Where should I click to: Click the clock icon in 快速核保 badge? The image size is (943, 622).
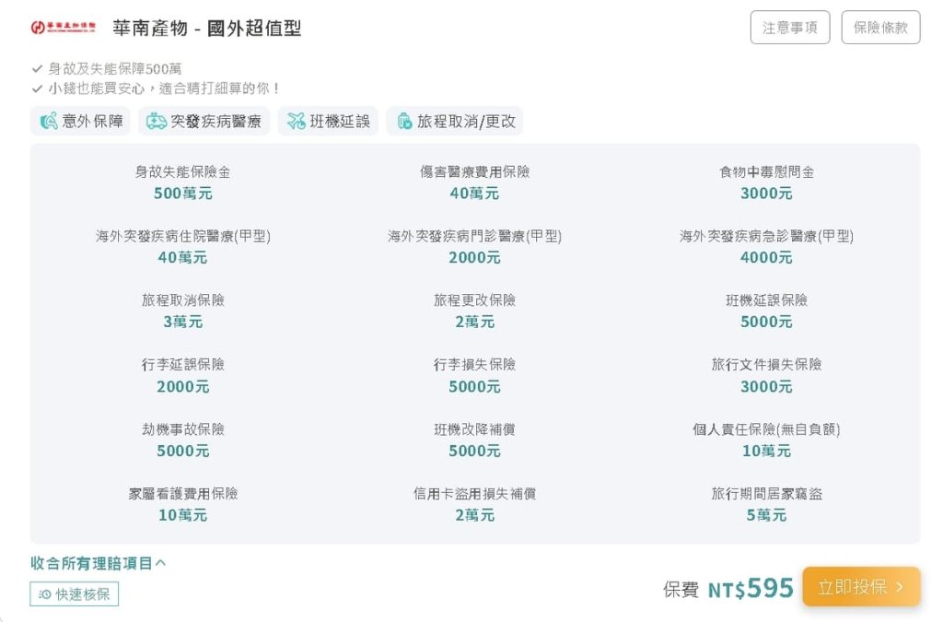coord(44,594)
